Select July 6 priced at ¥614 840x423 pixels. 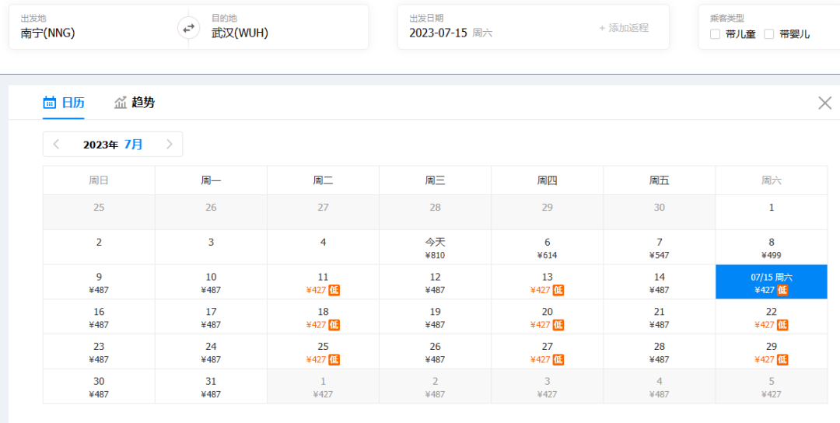click(547, 248)
